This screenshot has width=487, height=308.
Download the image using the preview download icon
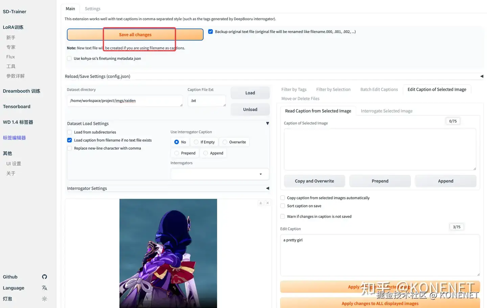click(261, 203)
